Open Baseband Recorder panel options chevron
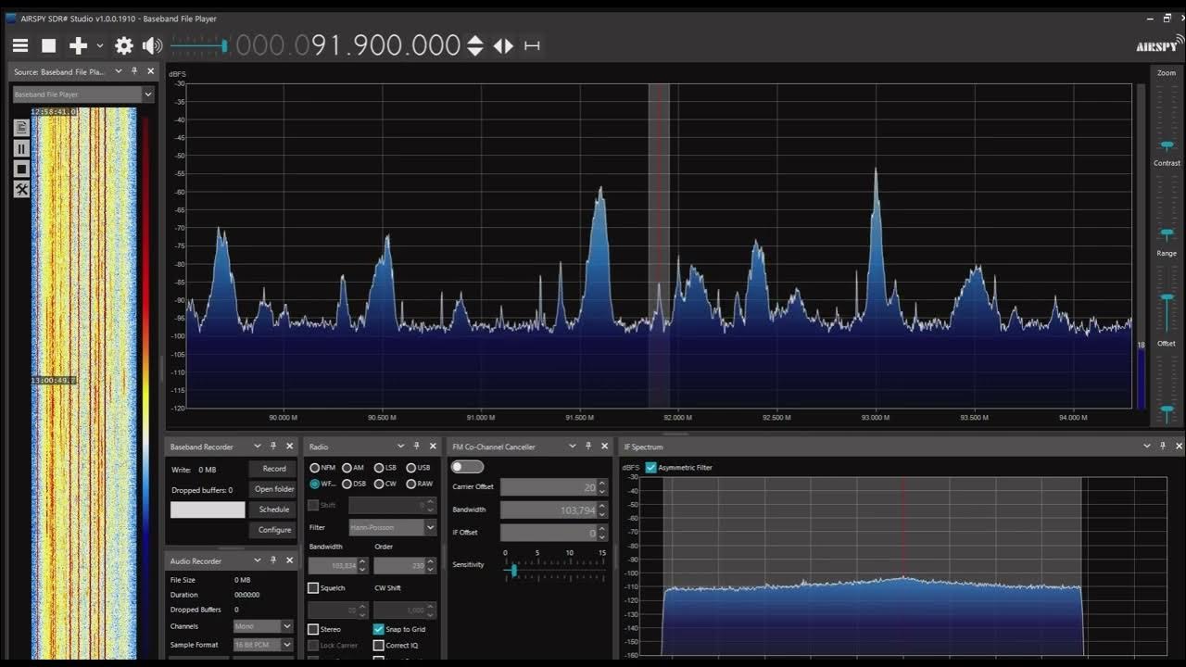This screenshot has width=1186, height=667. click(x=257, y=447)
